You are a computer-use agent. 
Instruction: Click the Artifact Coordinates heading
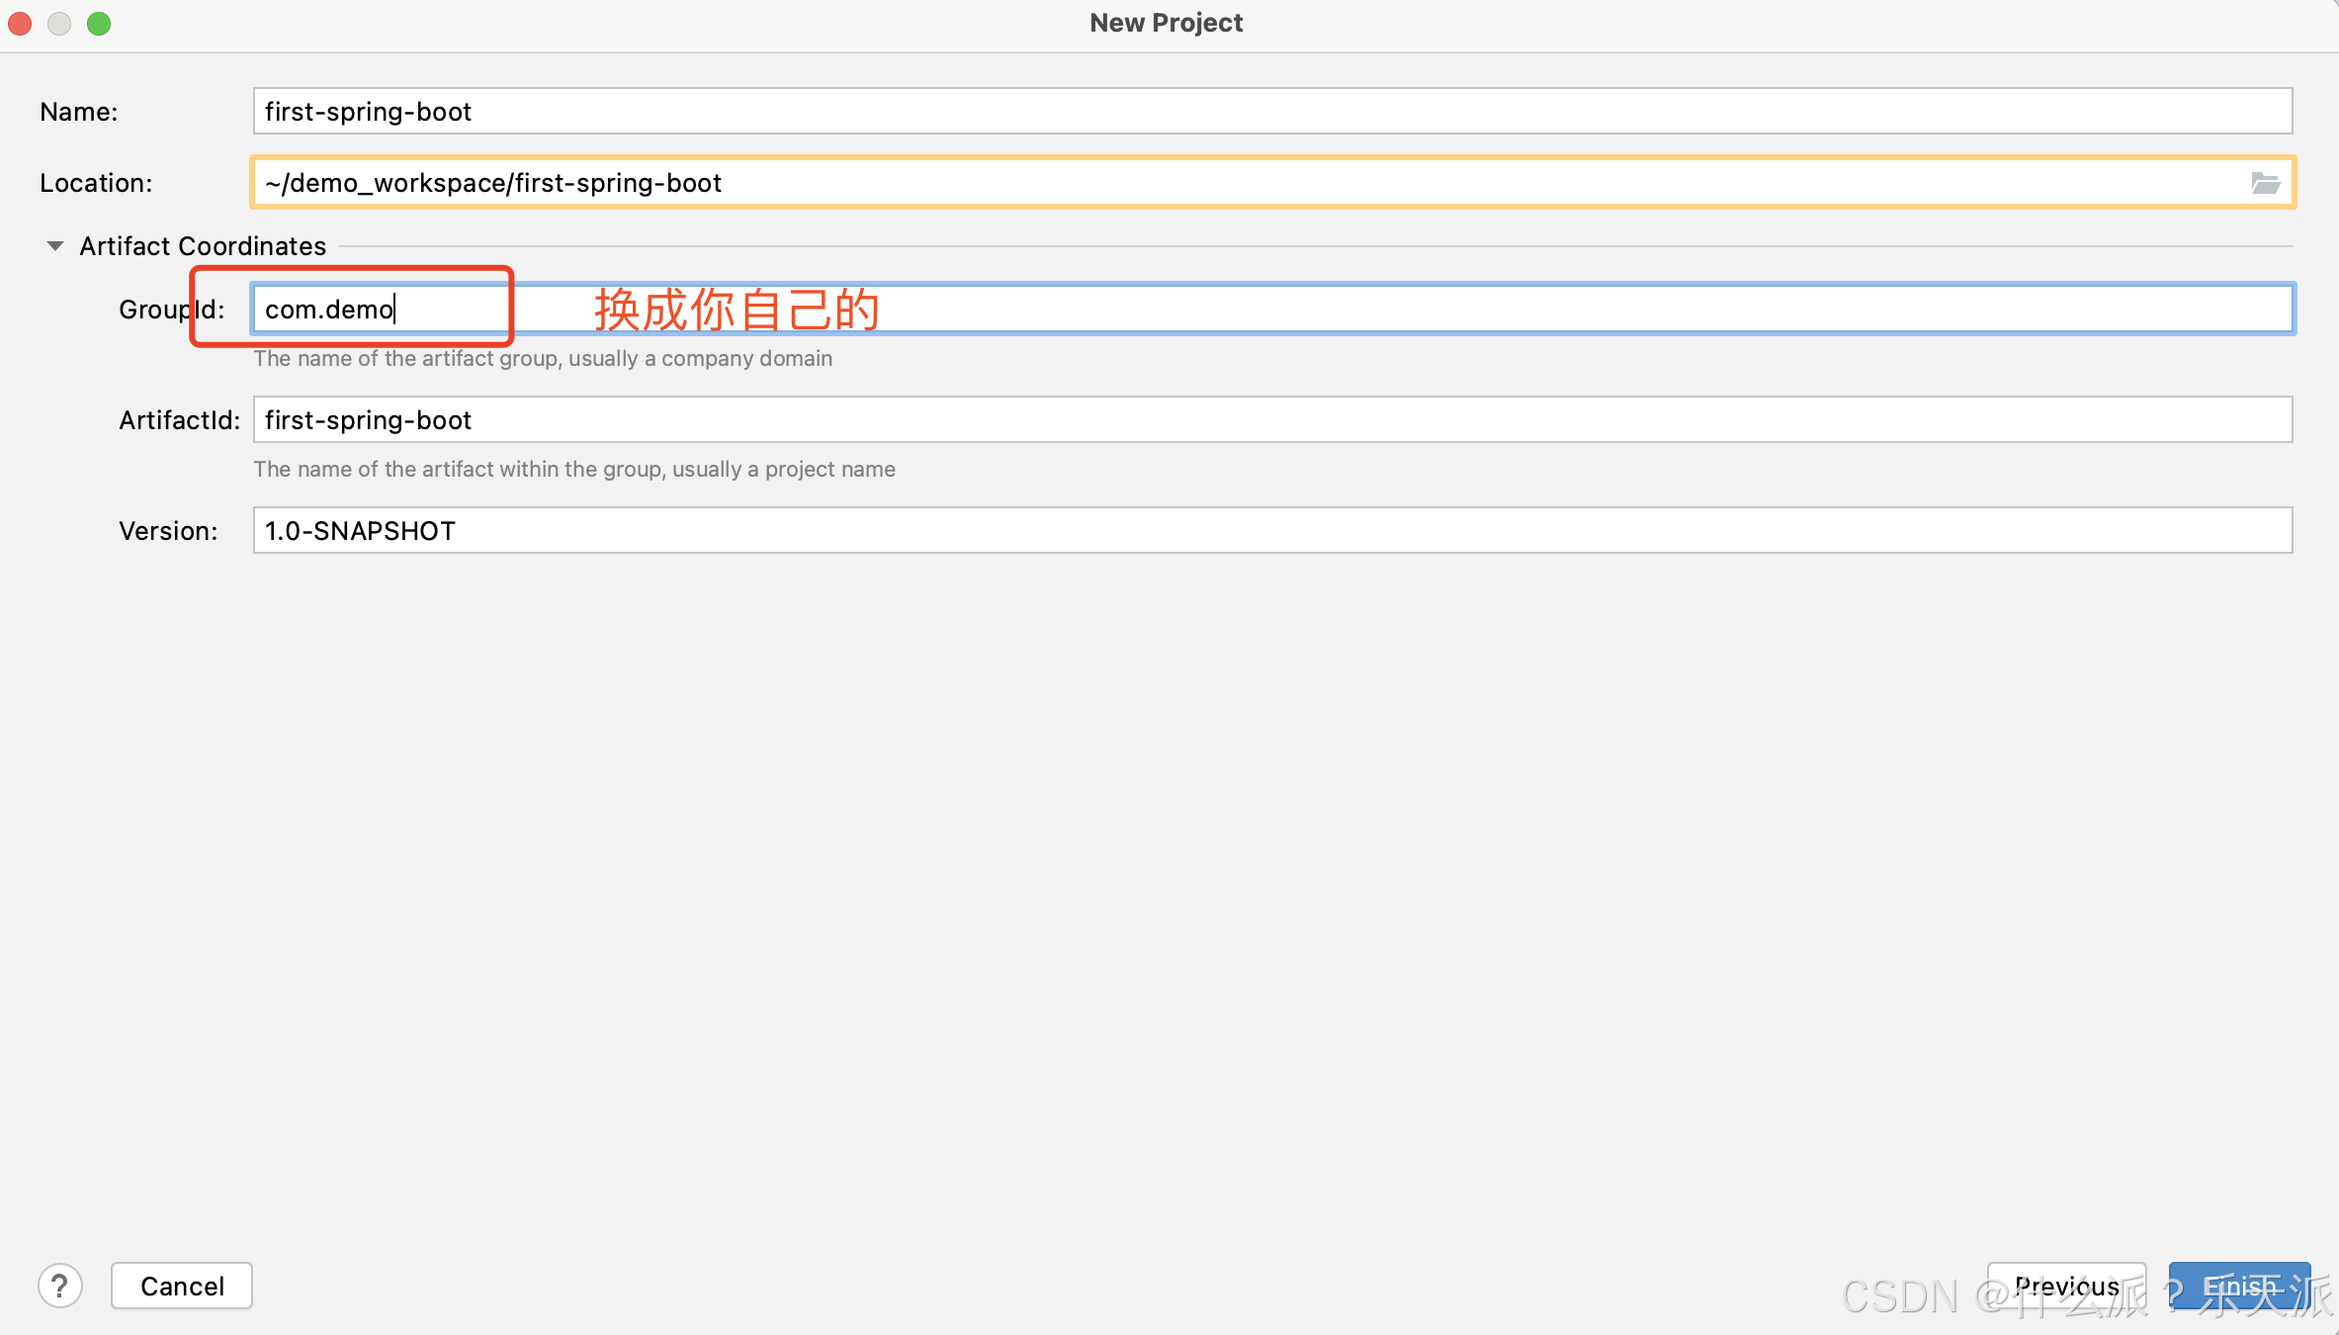tap(202, 245)
